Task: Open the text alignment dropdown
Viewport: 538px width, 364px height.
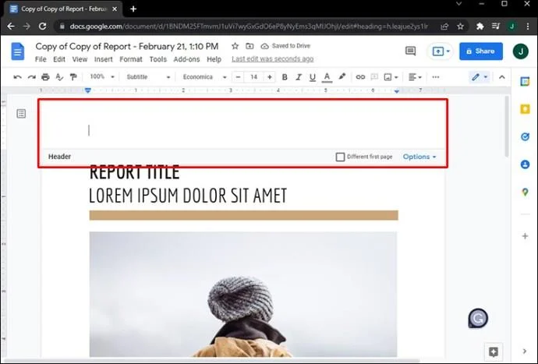Action: point(415,77)
